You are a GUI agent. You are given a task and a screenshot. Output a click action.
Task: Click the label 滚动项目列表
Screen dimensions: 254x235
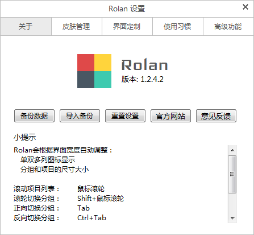[36, 189]
